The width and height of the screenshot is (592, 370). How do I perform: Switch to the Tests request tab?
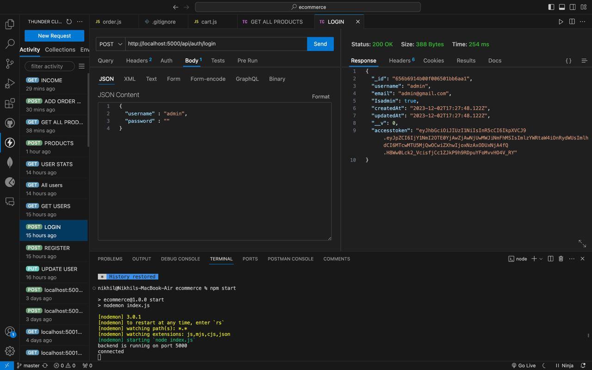[218, 61]
